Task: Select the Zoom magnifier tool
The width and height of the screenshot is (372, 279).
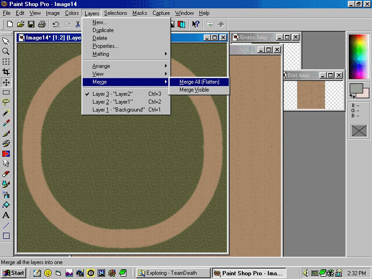Action: [x=6, y=52]
